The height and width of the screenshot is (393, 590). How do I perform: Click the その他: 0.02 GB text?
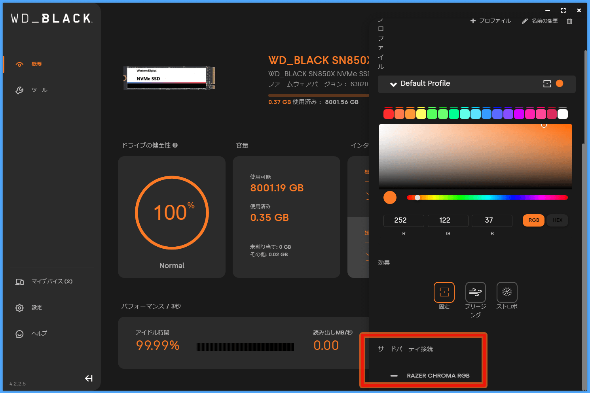269,255
